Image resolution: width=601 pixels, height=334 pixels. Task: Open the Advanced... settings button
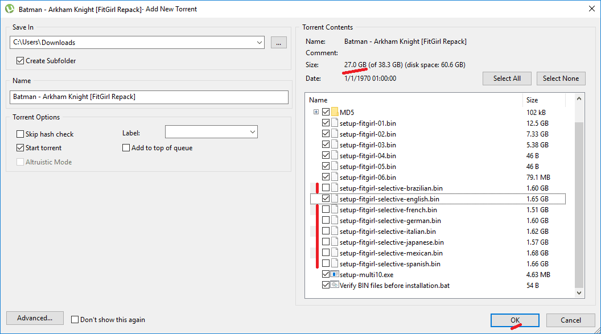tap(35, 318)
